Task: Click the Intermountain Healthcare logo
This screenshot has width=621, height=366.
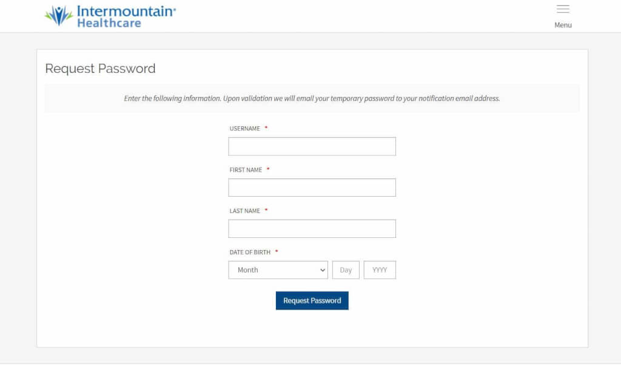Action: (109, 15)
